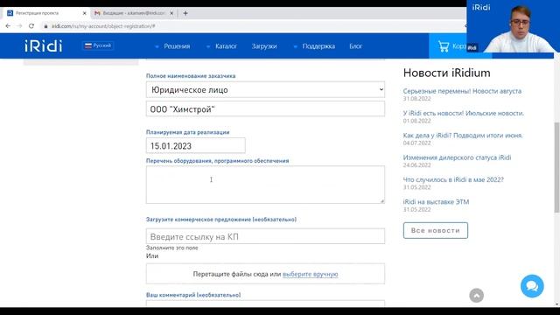Click the scroll-to-top arrow button
This screenshot has height=315, width=560.
click(x=476, y=296)
